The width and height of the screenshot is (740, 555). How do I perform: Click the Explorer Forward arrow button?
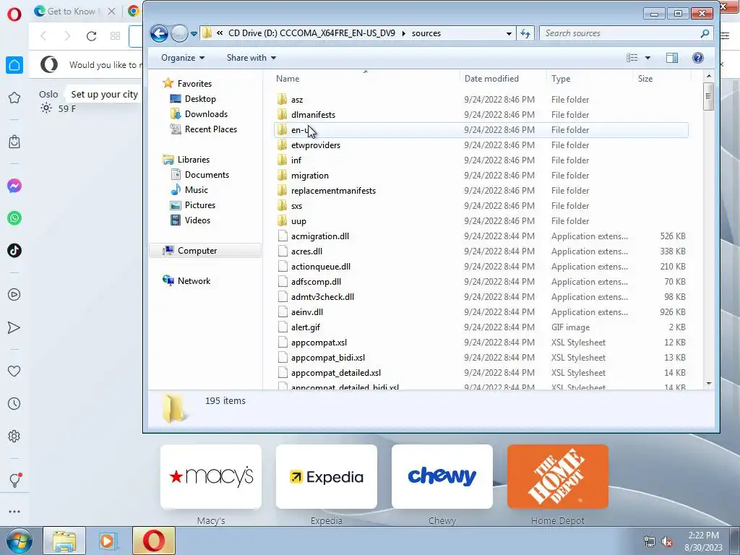pos(179,33)
